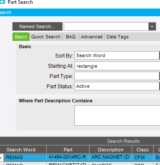Click the Named Search... button
The image size is (160, 165).
pos(37,26)
